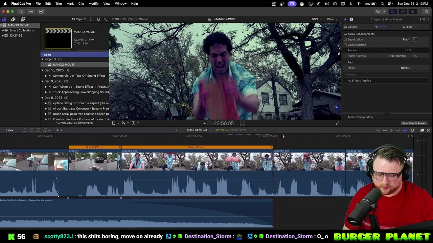Open the Info inspector tab
The image size is (433, 243).
tap(351, 20)
